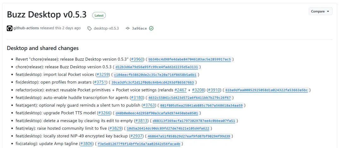Click 'fix(catalog): update Amp tagline' text

pyautogui.click(x=47, y=144)
